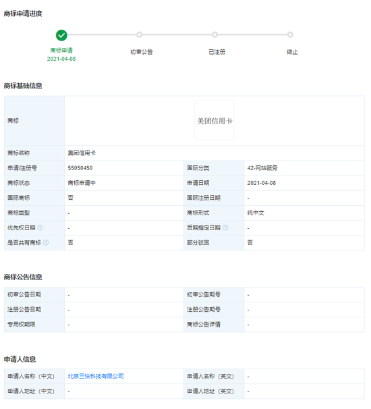Click the 商标公告详情 label cell
Viewport: 371px width, 409px height.
point(214,324)
